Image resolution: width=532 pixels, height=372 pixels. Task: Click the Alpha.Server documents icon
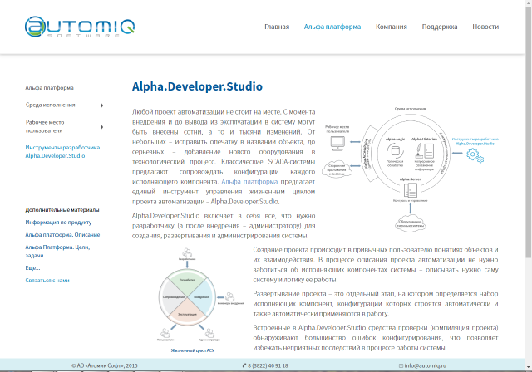tap(410, 189)
